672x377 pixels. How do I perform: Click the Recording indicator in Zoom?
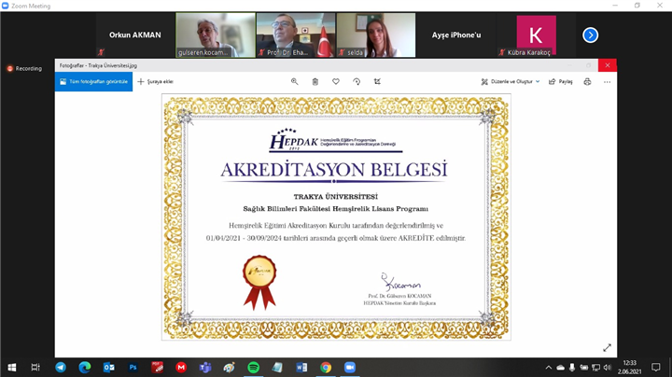point(24,68)
